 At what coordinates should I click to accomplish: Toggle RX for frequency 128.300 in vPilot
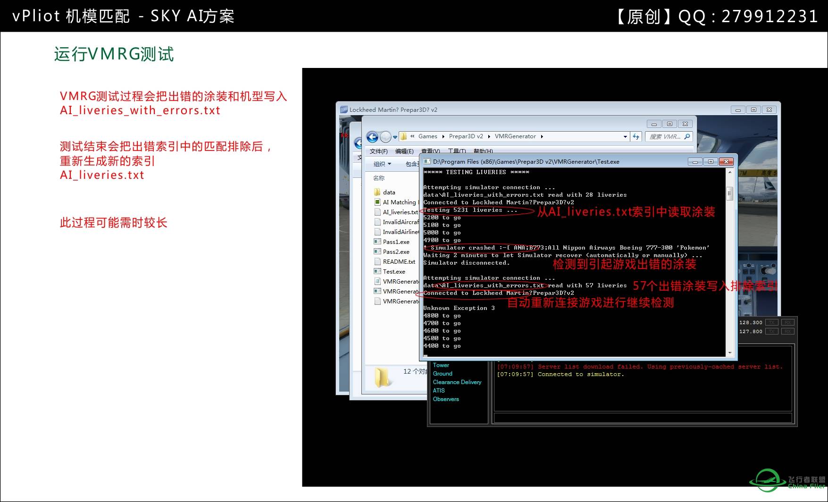click(788, 323)
